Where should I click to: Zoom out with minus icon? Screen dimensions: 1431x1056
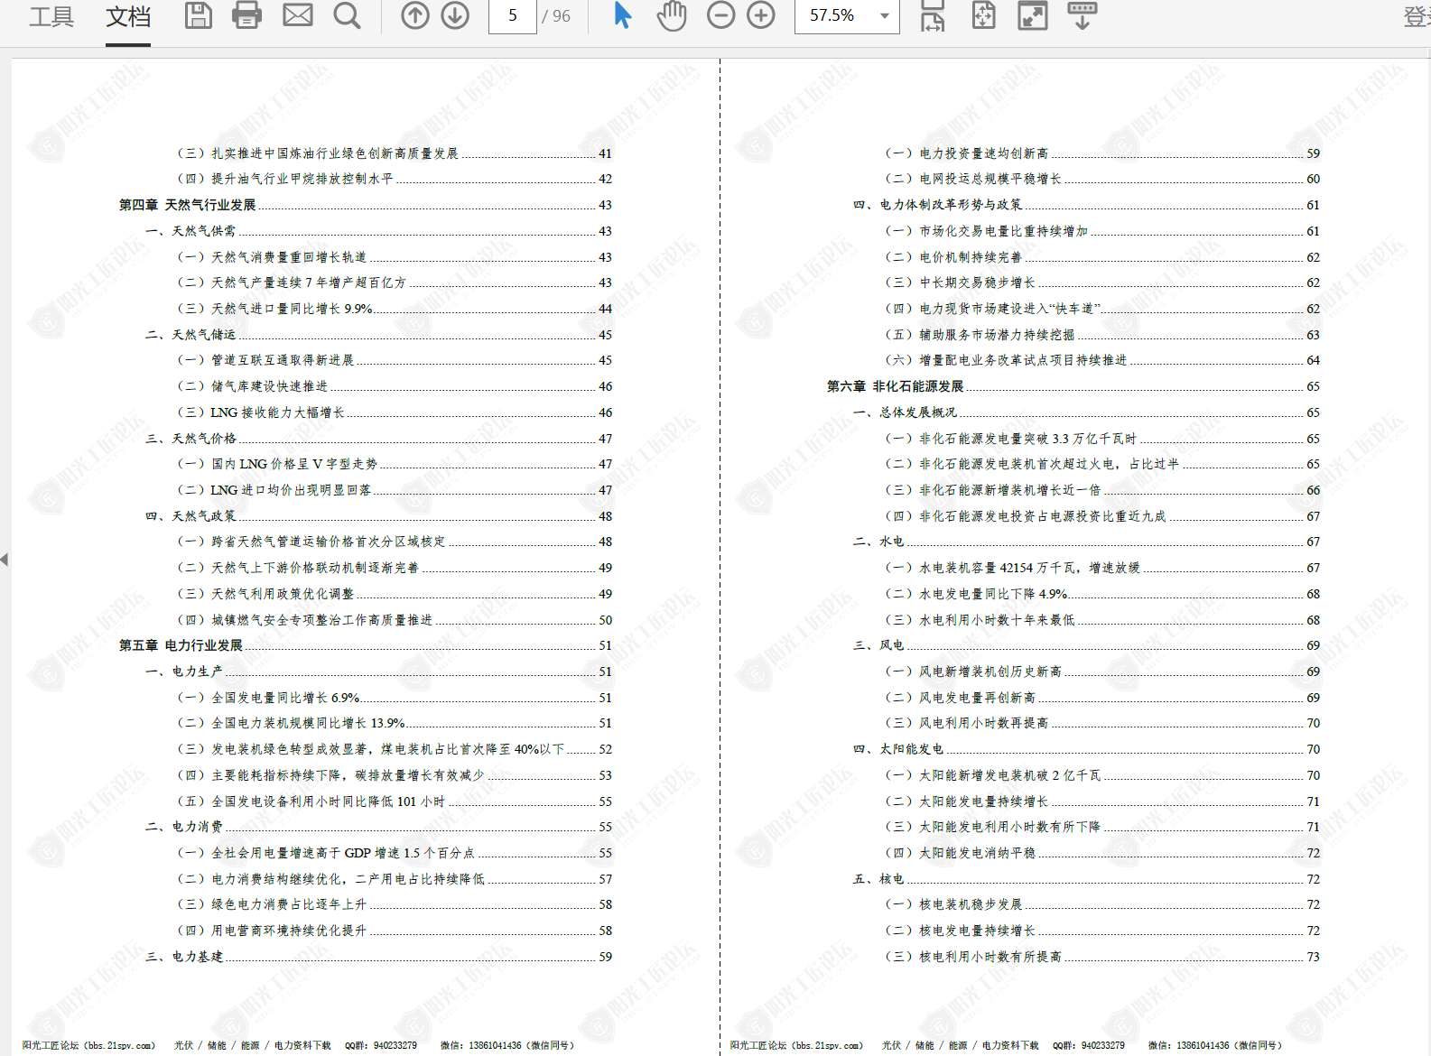tap(720, 15)
